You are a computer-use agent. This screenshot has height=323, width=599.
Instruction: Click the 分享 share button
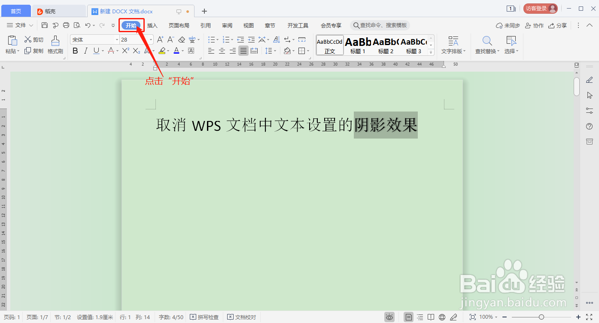pyautogui.click(x=558, y=25)
